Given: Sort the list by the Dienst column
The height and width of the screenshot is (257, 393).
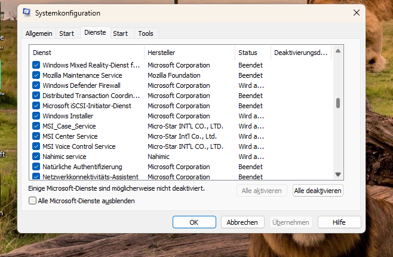Looking at the screenshot, I should coord(87,53).
